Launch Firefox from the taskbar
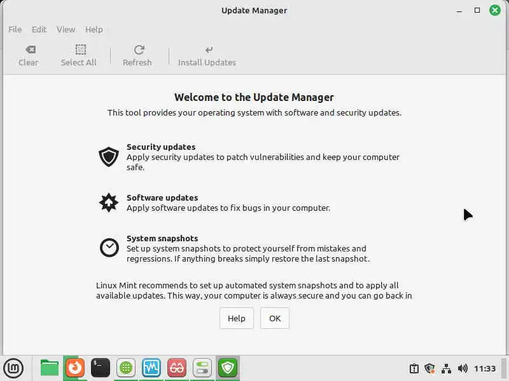The height and width of the screenshot is (381, 509). [75, 368]
